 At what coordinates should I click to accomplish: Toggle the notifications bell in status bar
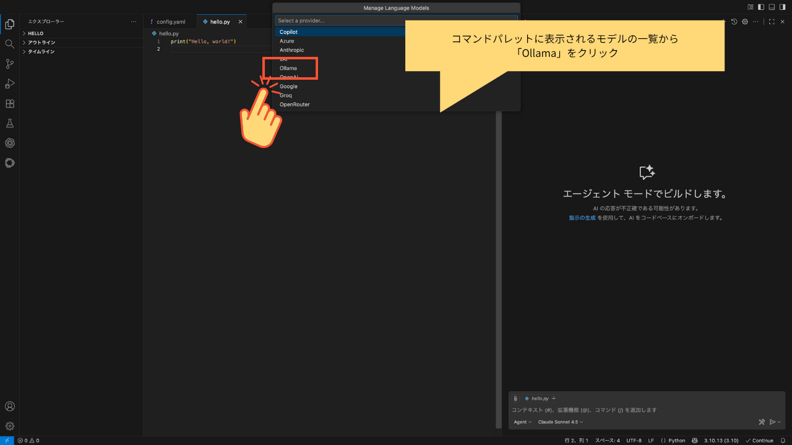(783, 440)
